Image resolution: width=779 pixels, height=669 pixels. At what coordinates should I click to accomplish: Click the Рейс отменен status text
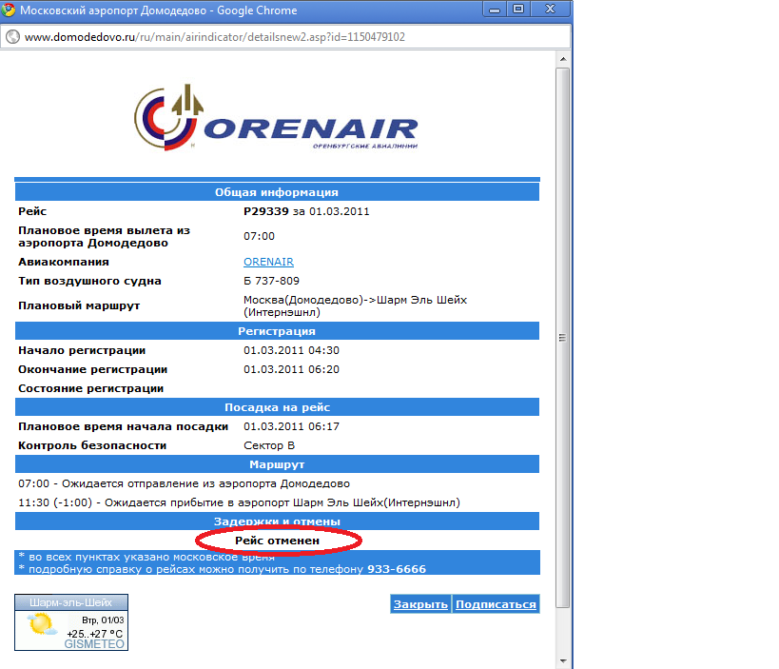click(277, 541)
